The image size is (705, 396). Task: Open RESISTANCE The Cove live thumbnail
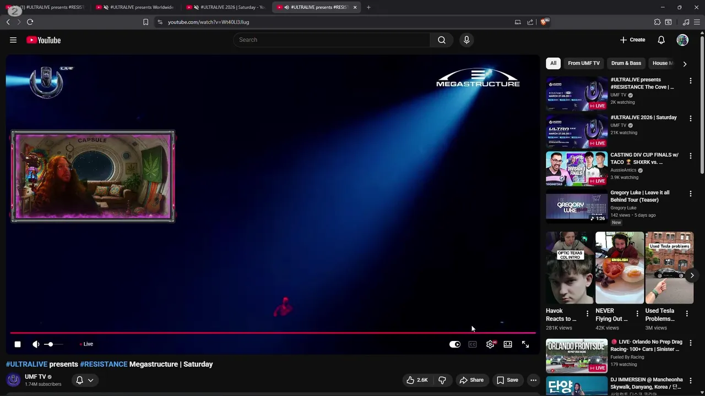[x=577, y=94]
